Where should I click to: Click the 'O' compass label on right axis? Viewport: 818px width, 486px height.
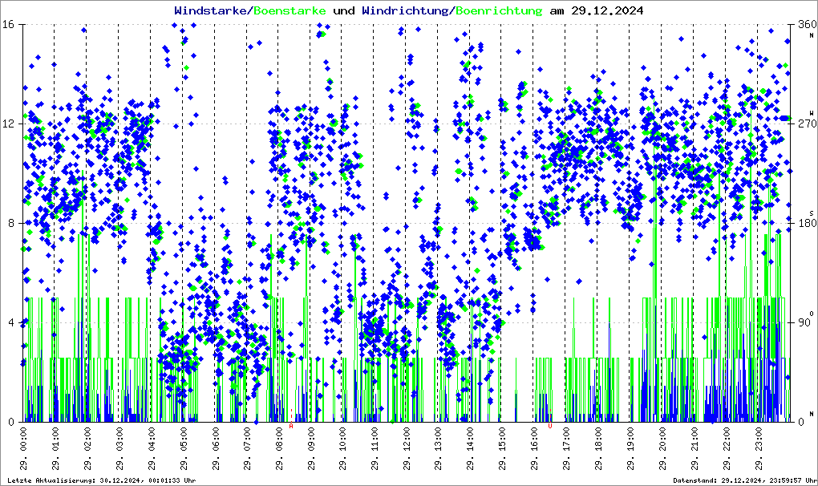click(x=812, y=312)
